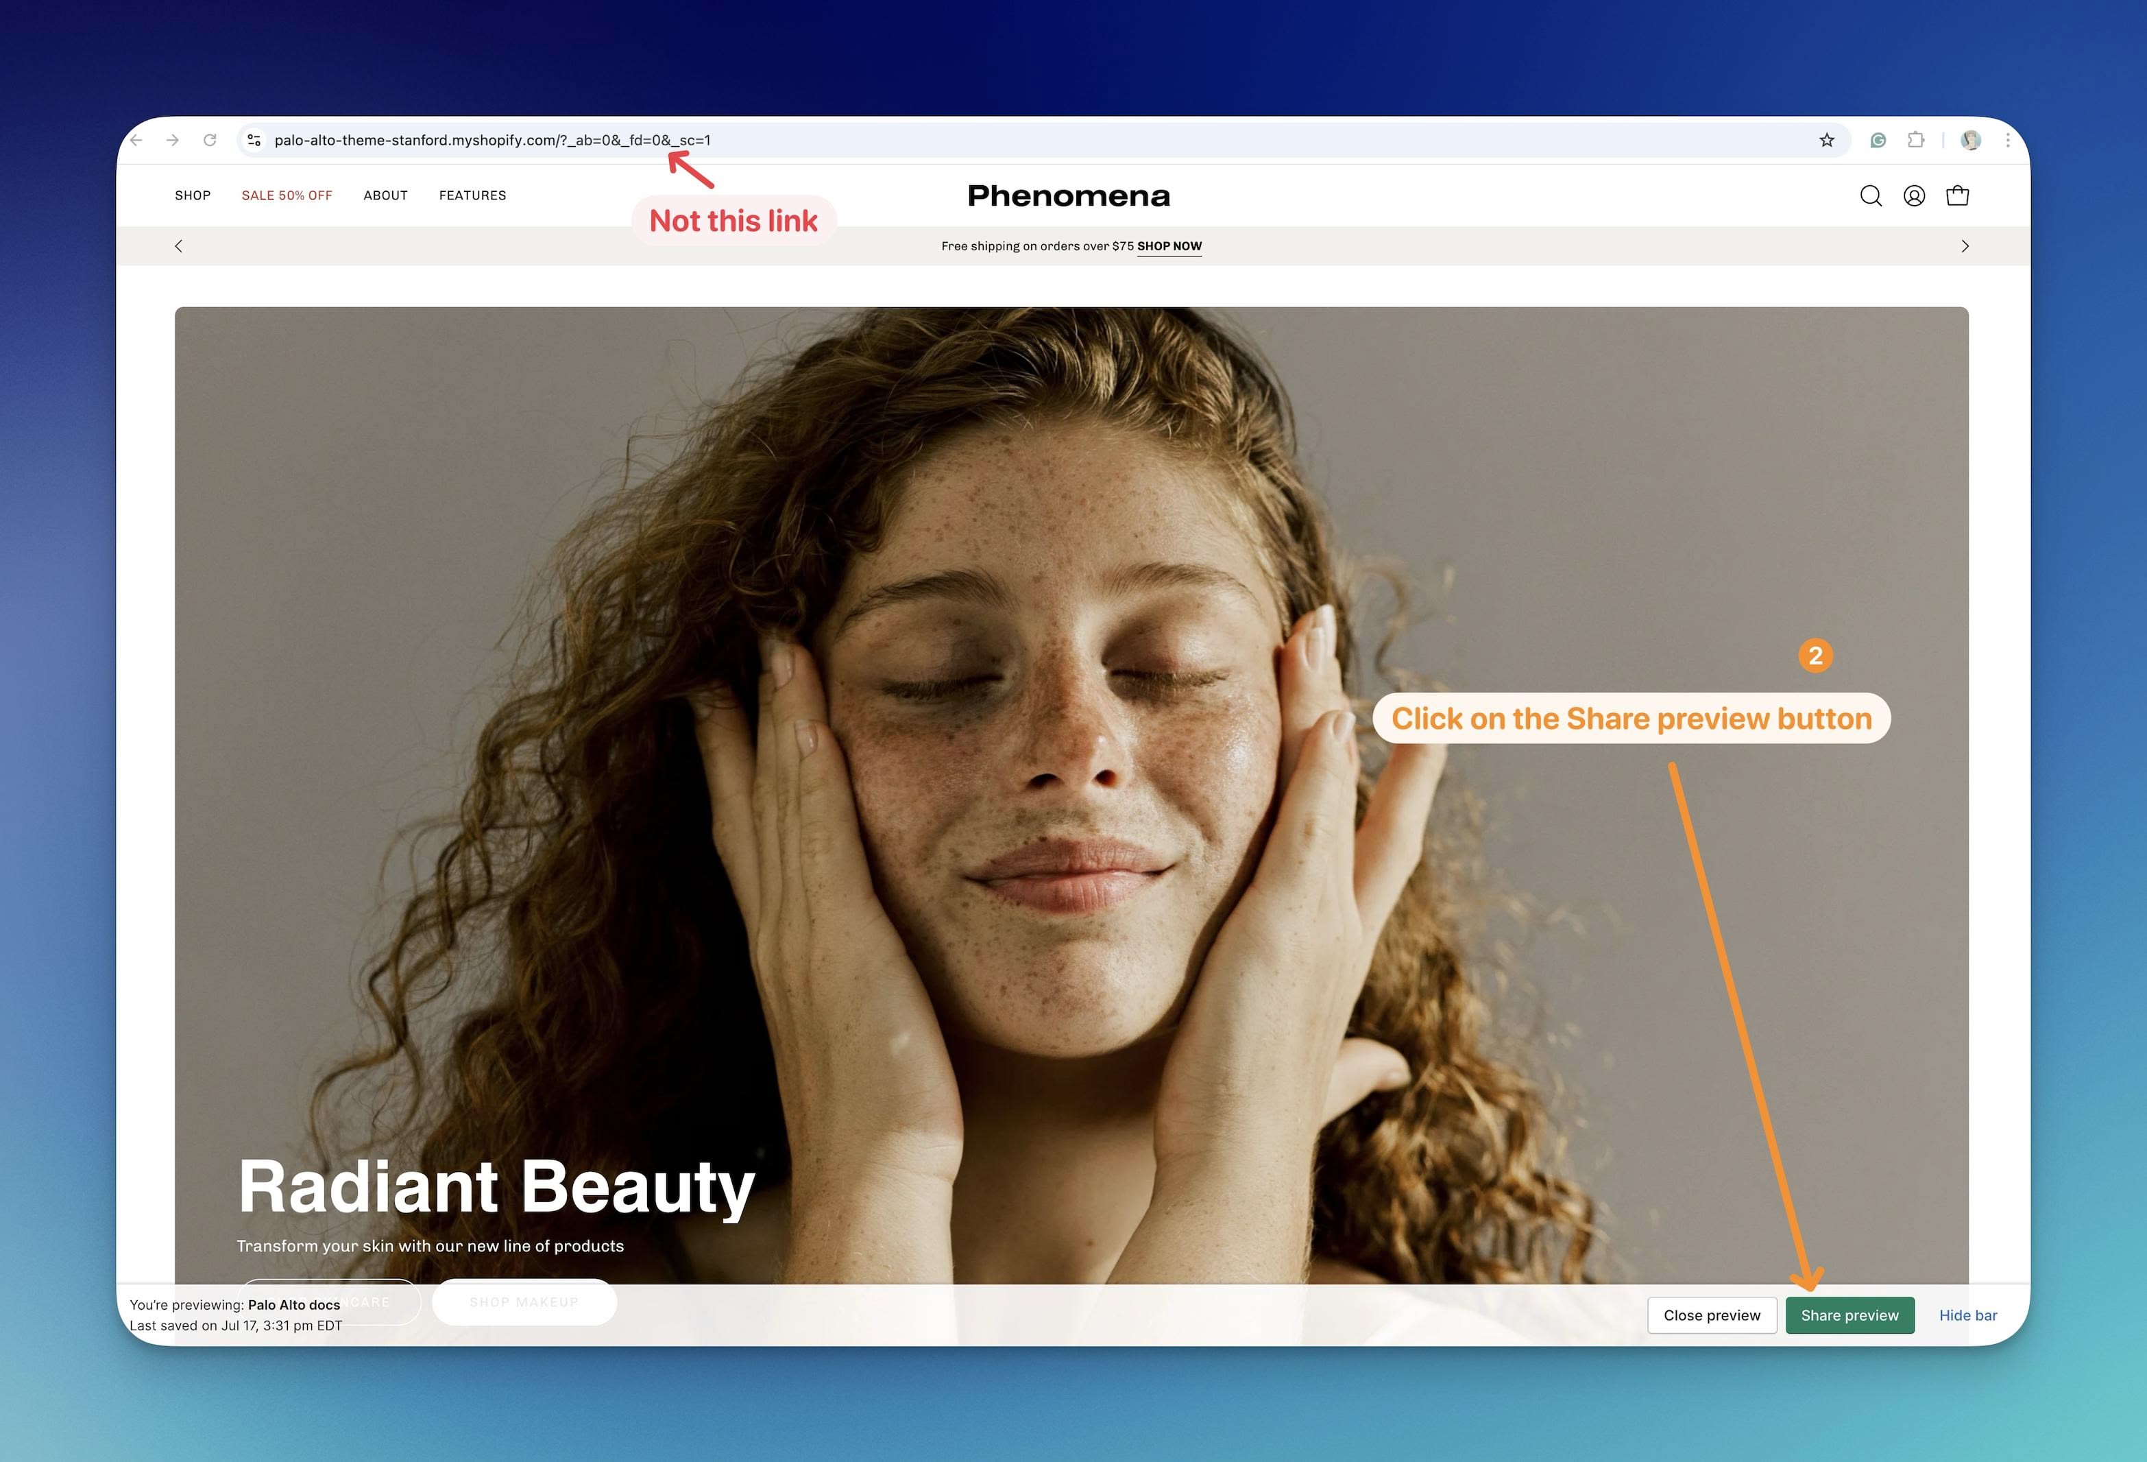Open the store search magnifier icon
Screen dimensions: 2147x1462
[x=1871, y=196]
